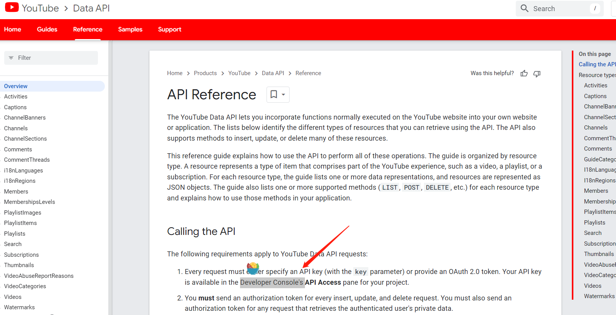Jump to Activities in On this page
The width and height of the screenshot is (616, 315).
point(596,85)
